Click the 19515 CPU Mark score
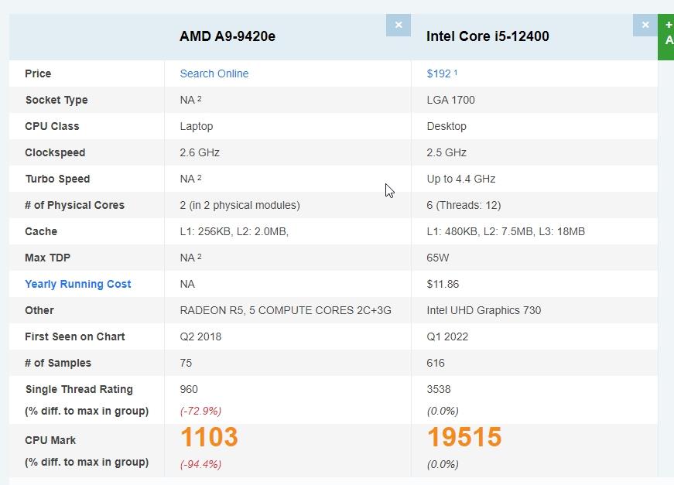 pos(464,437)
